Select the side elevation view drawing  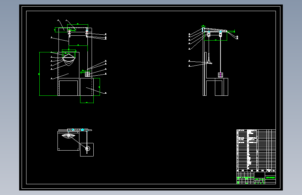click(x=213, y=60)
